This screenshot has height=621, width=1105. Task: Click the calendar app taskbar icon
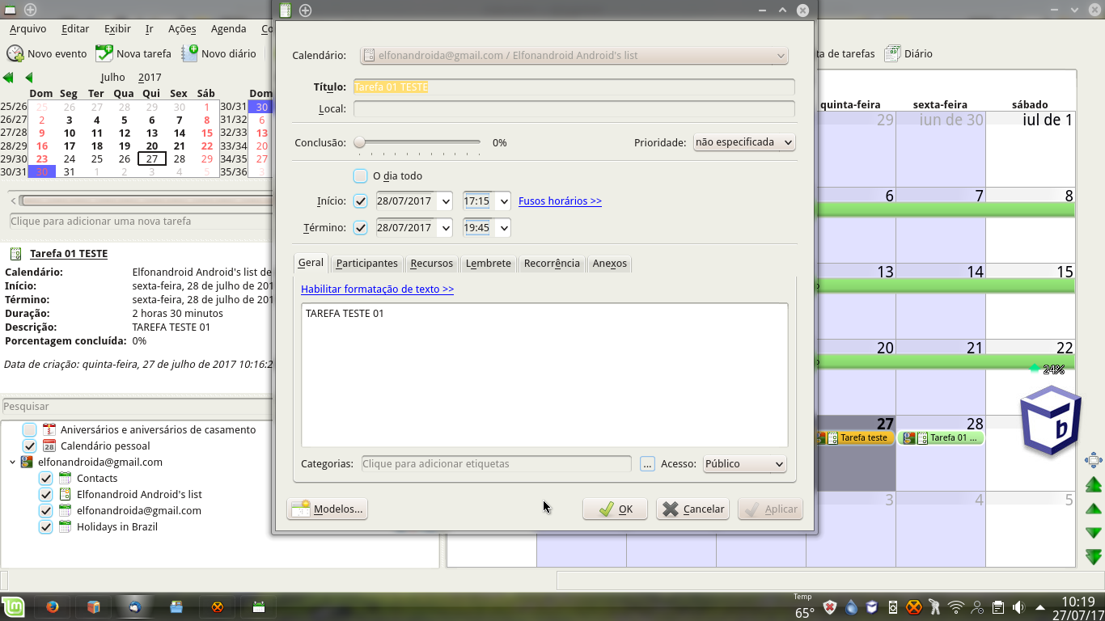coord(259,607)
